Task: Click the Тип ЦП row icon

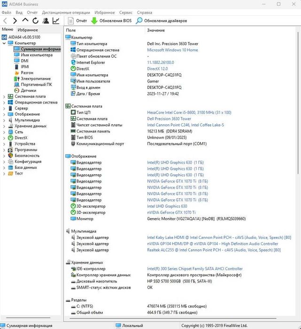Action: coord(73,112)
